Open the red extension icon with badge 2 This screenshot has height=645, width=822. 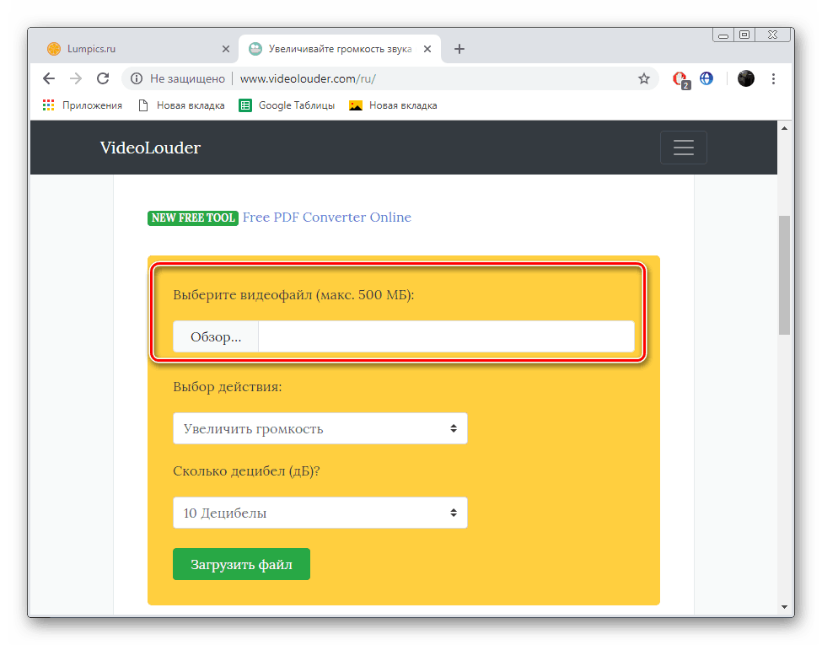click(680, 80)
